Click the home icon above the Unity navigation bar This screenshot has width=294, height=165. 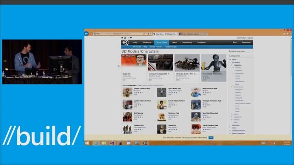[123, 38]
